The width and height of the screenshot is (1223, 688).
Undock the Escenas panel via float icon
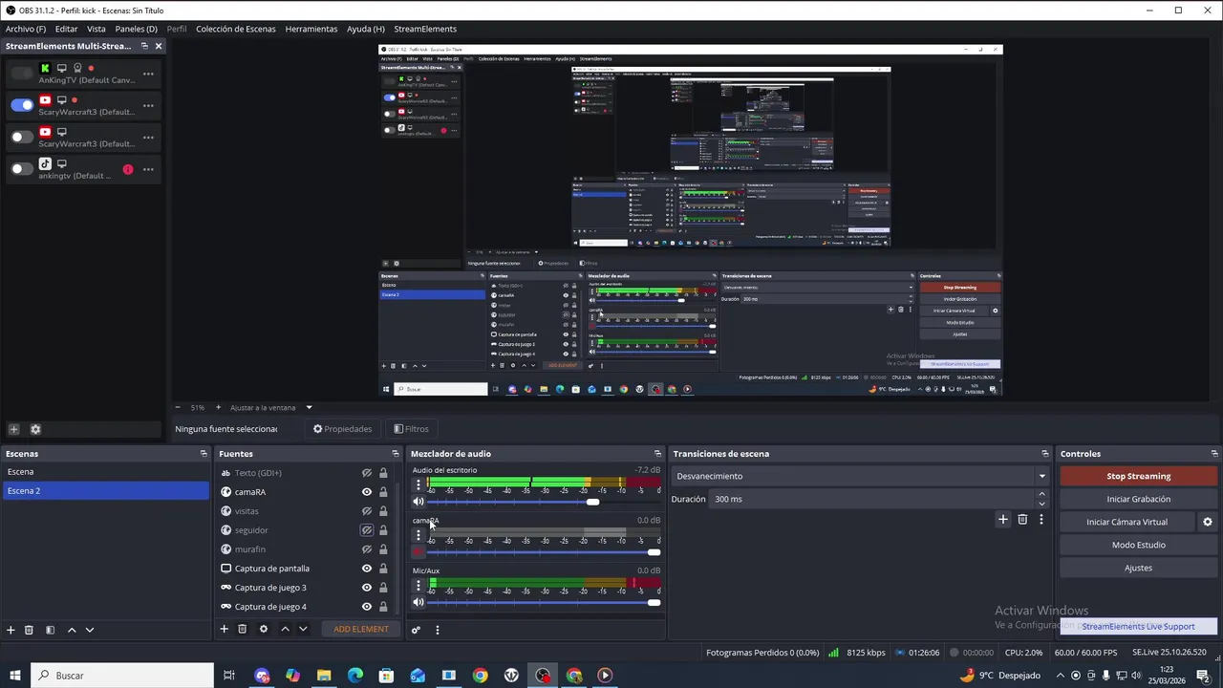click(x=204, y=454)
